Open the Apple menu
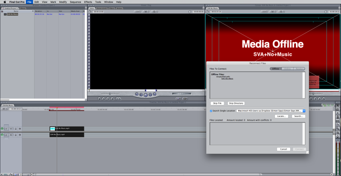 (x=5, y=2)
